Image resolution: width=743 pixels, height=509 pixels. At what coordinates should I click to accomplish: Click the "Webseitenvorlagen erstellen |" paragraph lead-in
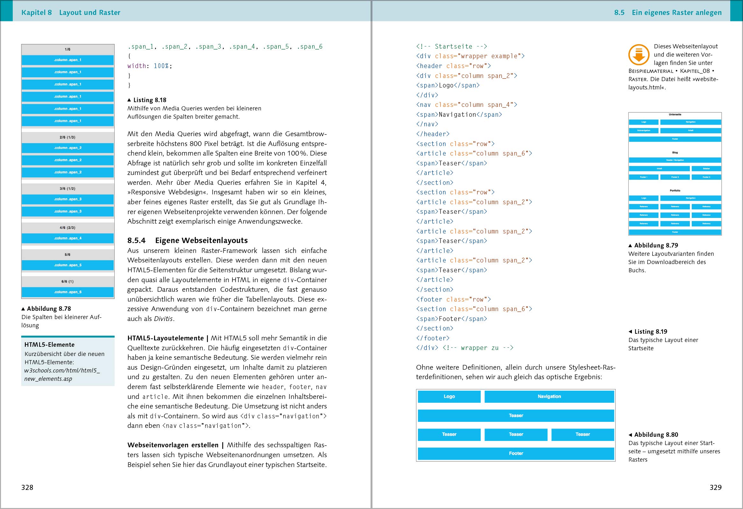click(x=175, y=445)
